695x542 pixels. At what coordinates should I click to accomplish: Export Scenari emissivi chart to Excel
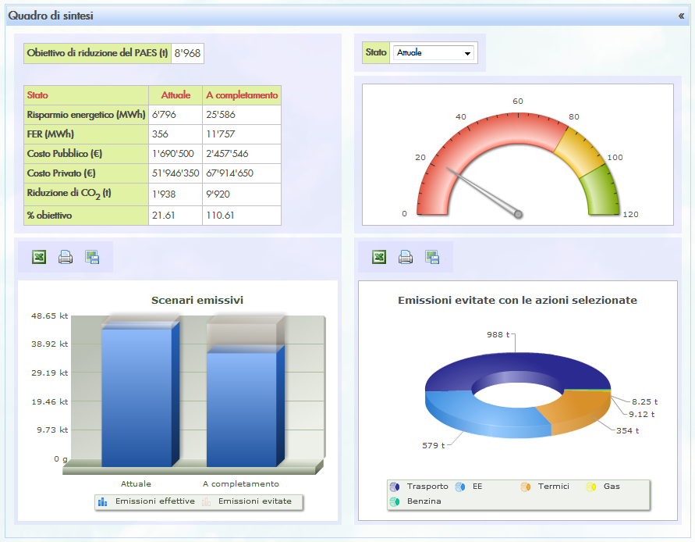point(39,257)
